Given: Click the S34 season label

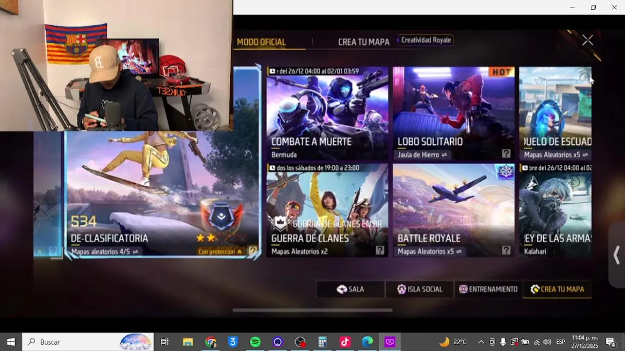Looking at the screenshot, I should click(84, 222).
